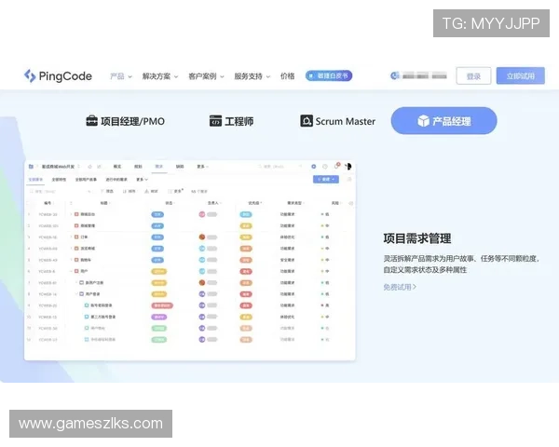Click the blue 新建 button

coord(326,180)
